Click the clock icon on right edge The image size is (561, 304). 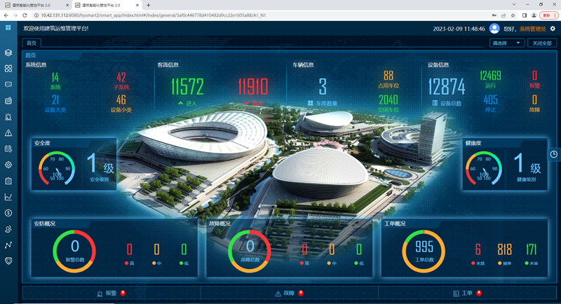point(553,154)
